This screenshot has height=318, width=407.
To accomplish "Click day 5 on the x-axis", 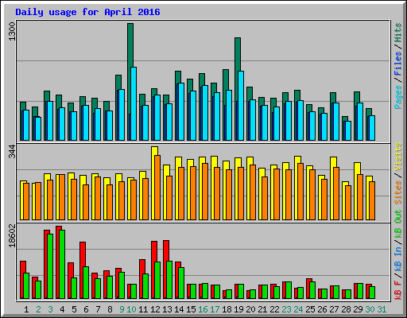I will click(x=74, y=309).
